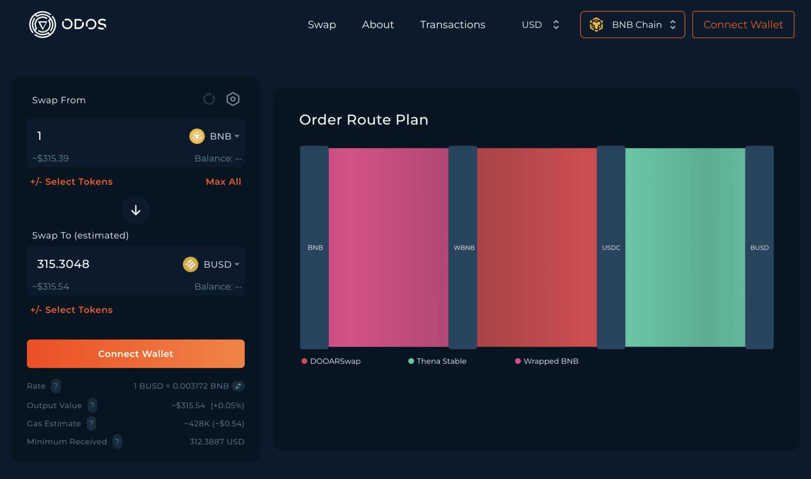
Task: Click the USDC node in route plan
Action: tap(611, 248)
